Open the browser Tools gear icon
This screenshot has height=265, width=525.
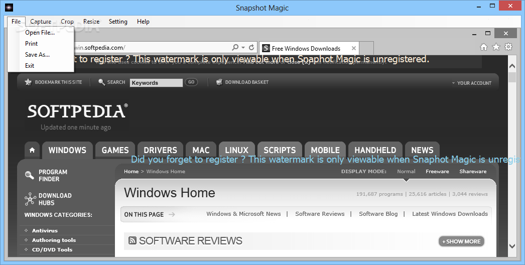click(508, 47)
